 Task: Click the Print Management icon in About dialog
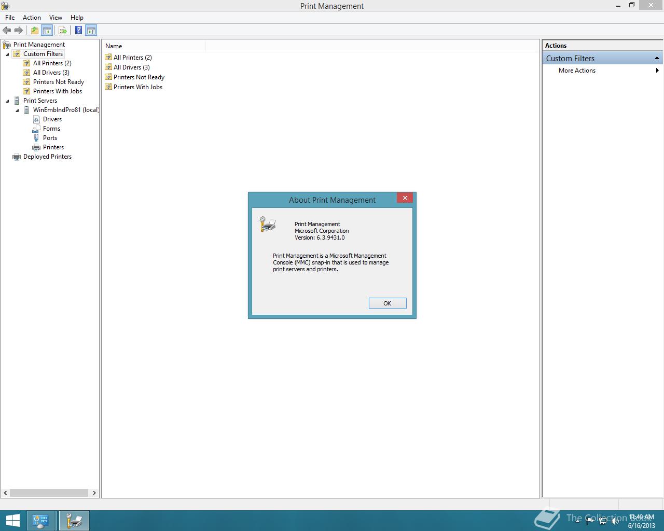tap(268, 225)
